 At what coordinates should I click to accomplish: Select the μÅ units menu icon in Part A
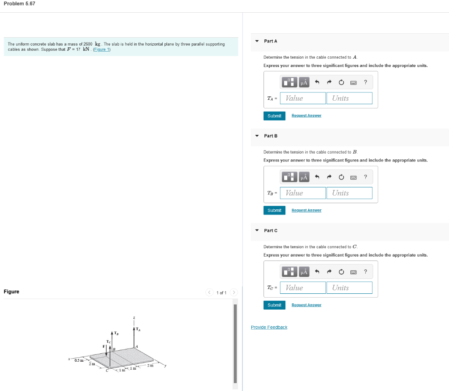tap(303, 82)
